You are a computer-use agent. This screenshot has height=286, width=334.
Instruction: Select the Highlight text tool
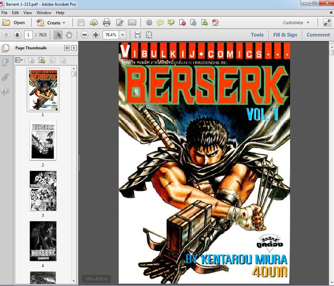171,22
